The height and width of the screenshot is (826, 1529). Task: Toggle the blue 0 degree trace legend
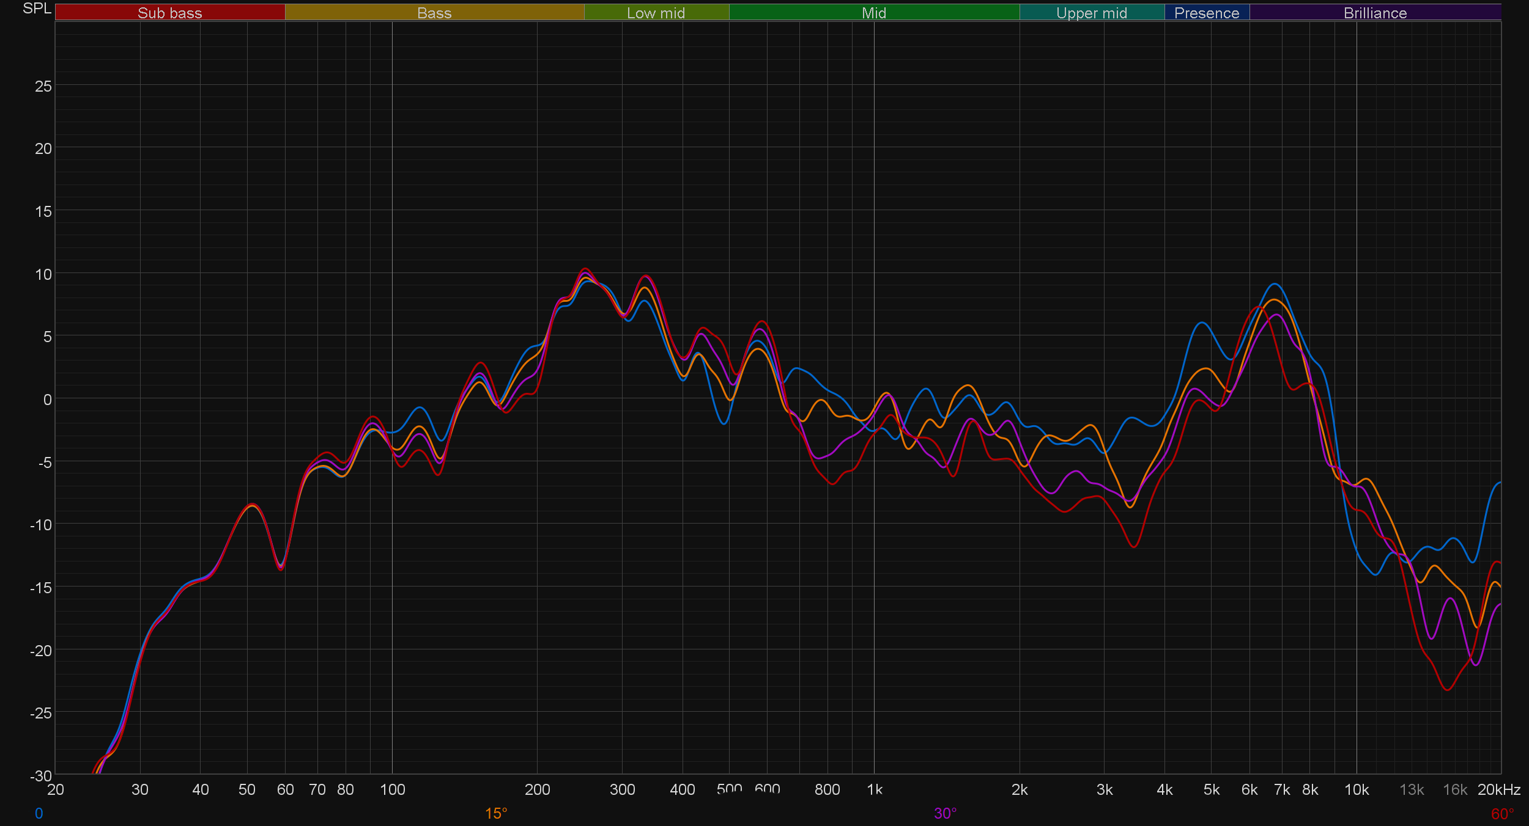pyautogui.click(x=39, y=813)
